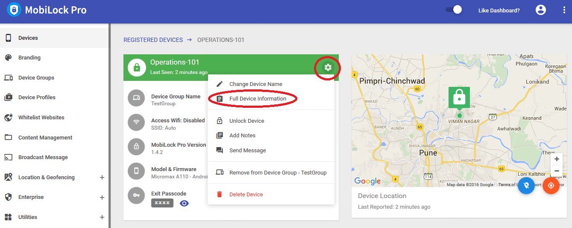Open the device settings gear icon
This screenshot has width=572, height=228.
tap(328, 68)
